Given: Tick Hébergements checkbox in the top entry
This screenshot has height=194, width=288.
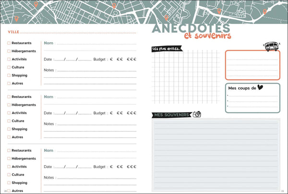Looking at the screenshot, I should pos(9,51).
